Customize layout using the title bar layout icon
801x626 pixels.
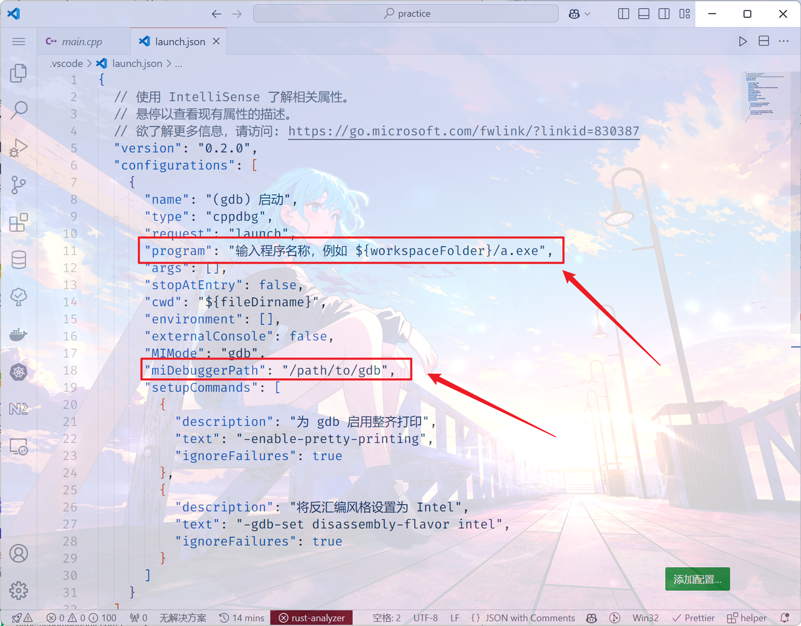coord(685,14)
